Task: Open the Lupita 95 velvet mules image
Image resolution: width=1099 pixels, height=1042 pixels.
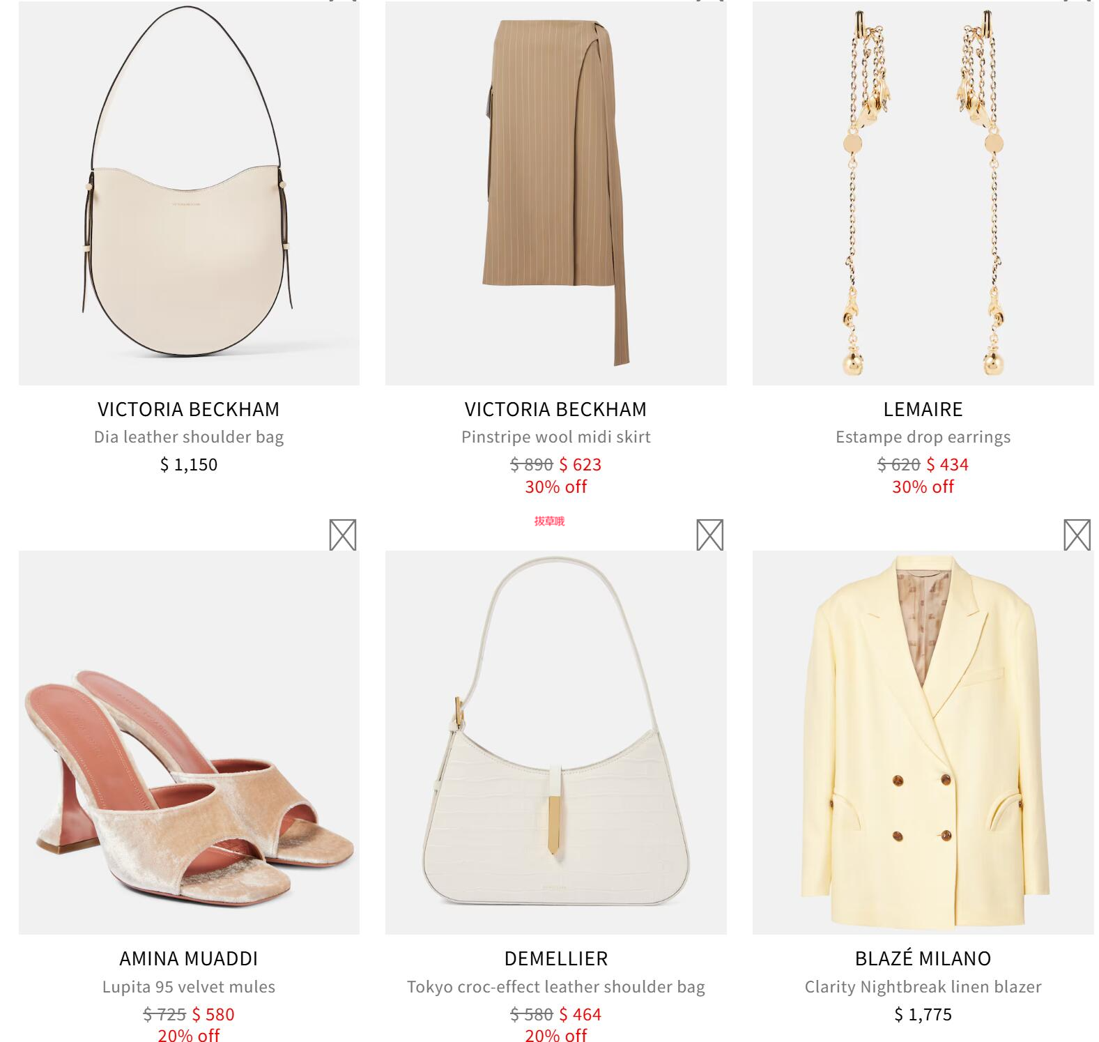Action: point(189,742)
